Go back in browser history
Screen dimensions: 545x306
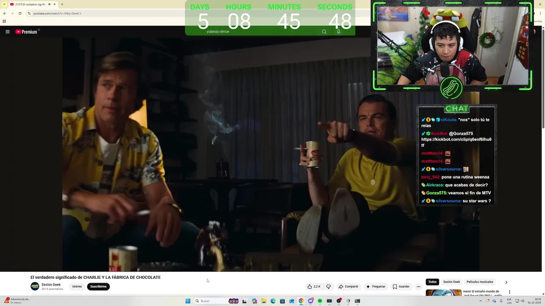5,13
